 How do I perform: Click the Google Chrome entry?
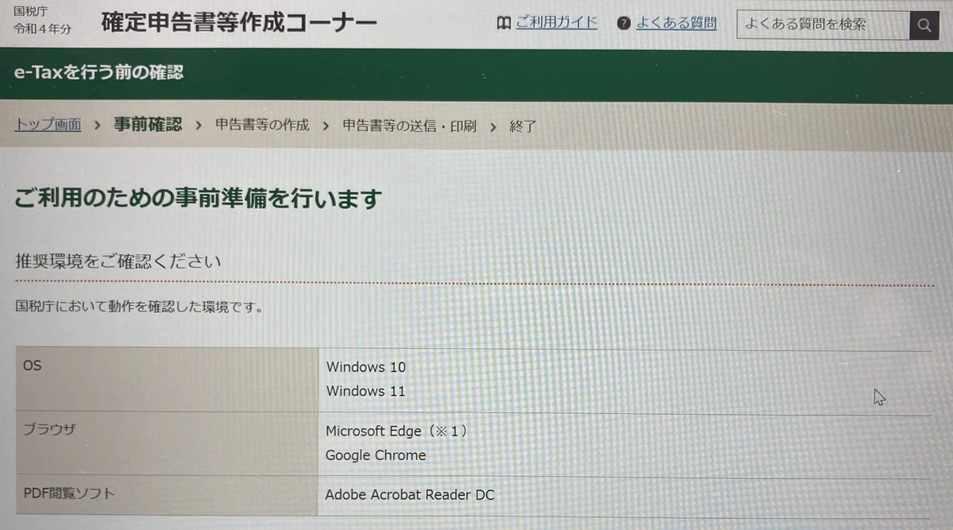pos(376,455)
